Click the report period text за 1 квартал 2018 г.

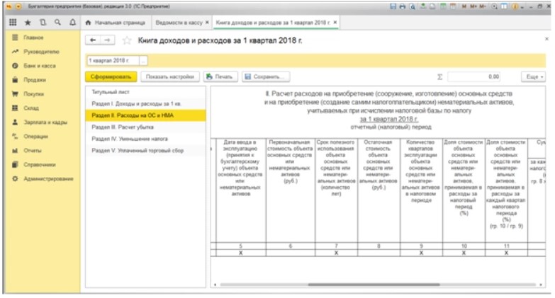pyautogui.click(x=388, y=119)
